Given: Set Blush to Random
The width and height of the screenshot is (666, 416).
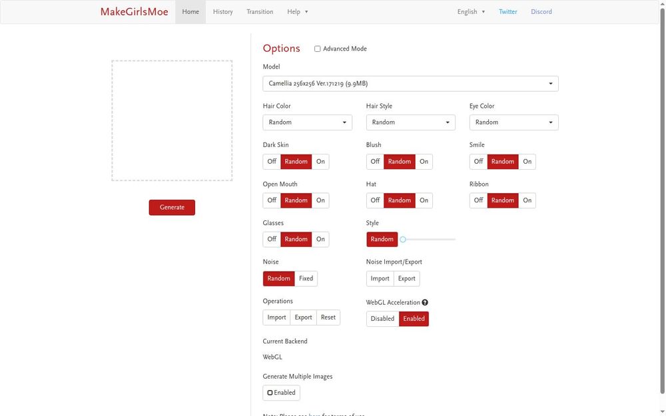Looking at the screenshot, I should click(399, 161).
